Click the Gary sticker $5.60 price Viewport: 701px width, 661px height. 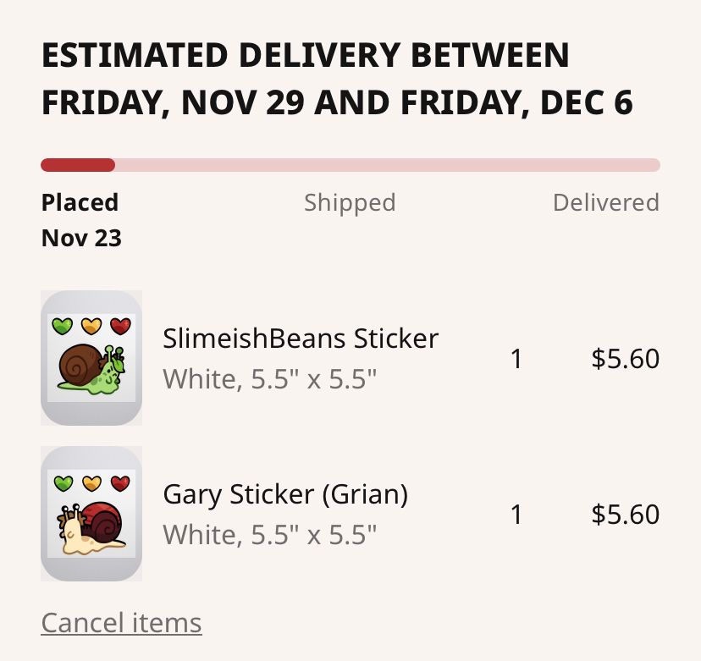[x=625, y=515]
